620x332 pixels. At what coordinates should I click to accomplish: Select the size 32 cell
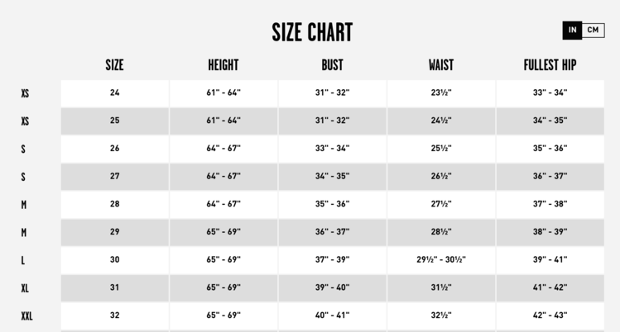point(114,315)
